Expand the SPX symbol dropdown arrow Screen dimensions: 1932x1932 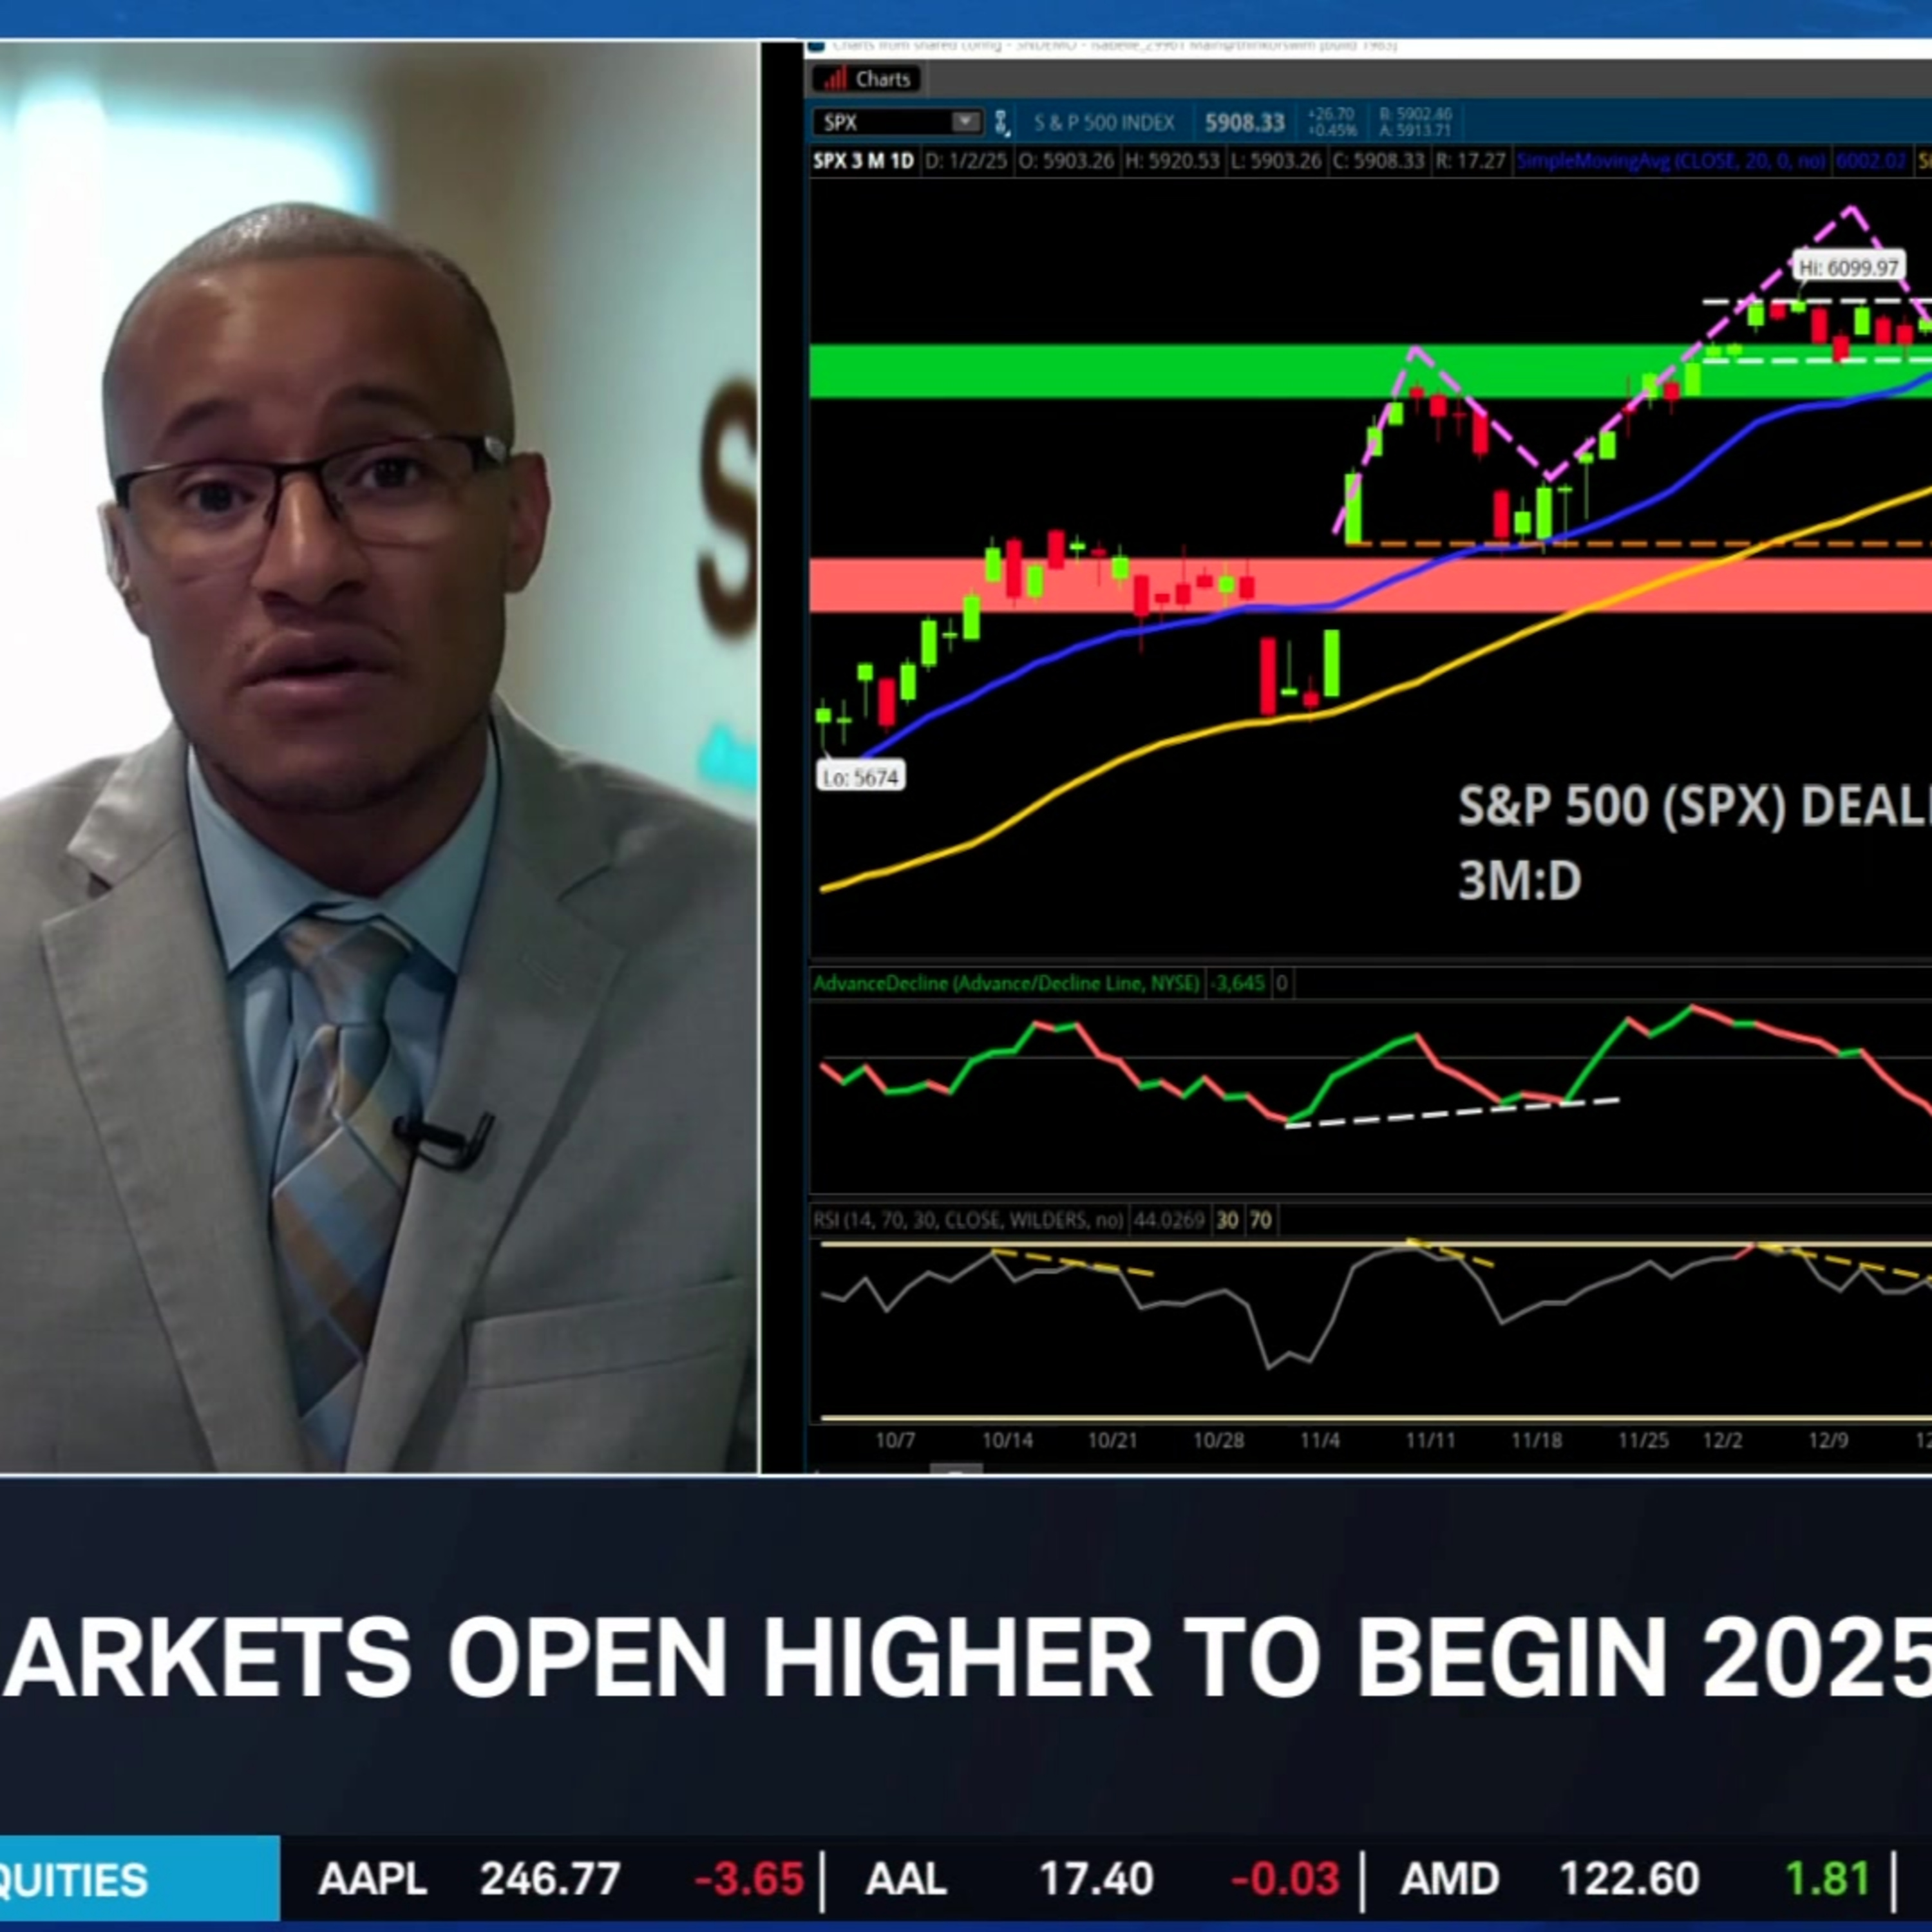pyautogui.click(x=965, y=122)
